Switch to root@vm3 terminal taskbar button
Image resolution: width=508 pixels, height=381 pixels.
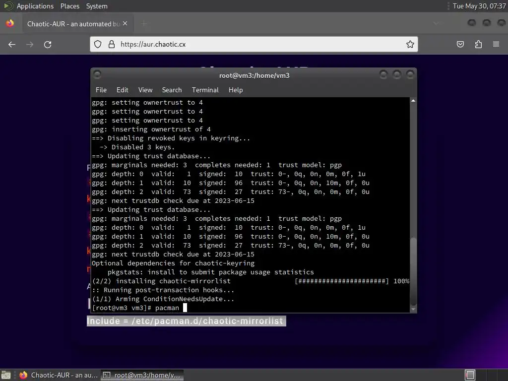point(142,375)
